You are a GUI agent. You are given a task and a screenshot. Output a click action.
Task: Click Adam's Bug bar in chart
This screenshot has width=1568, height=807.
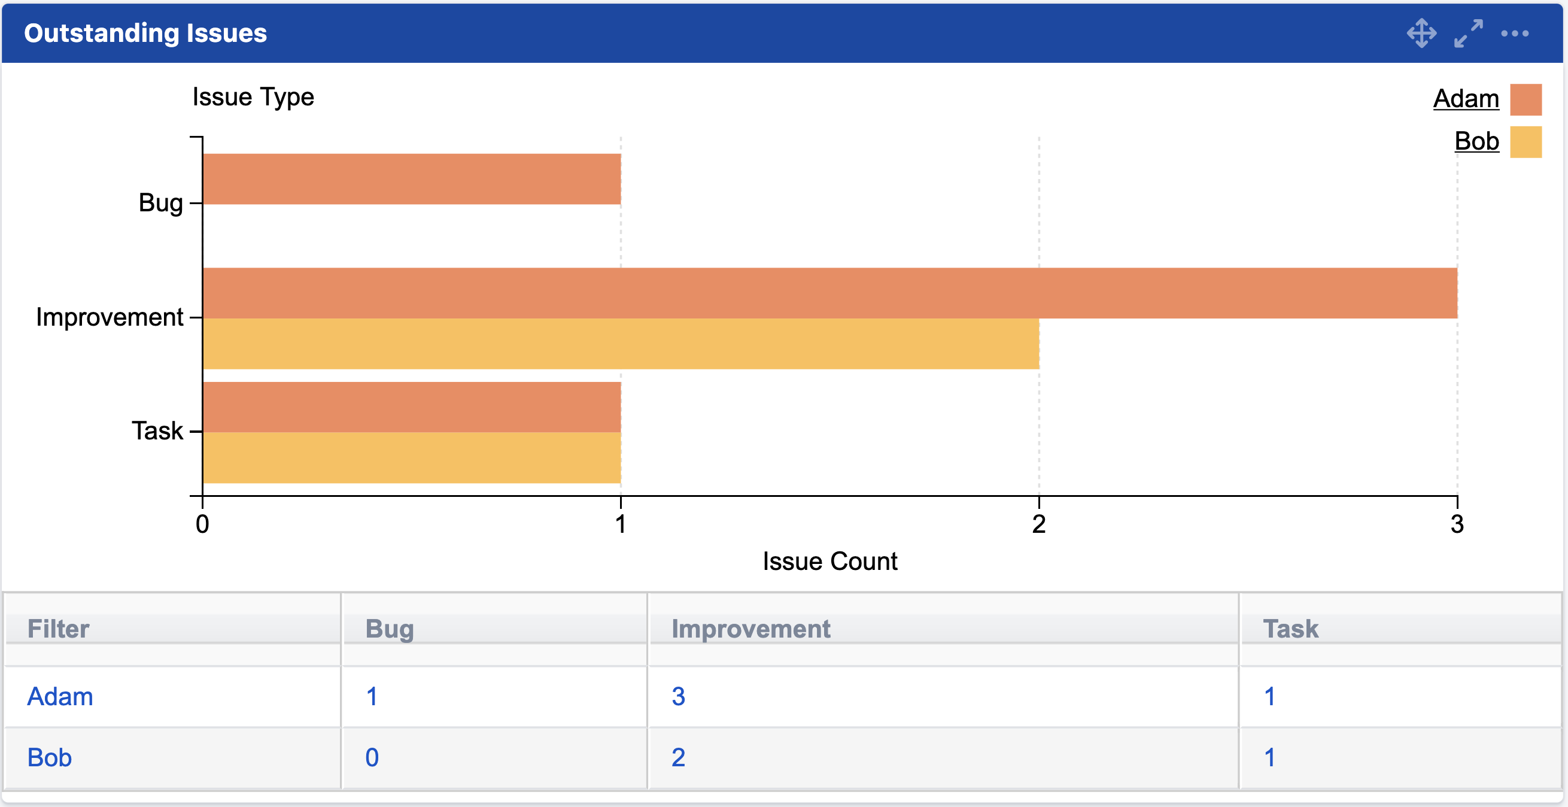(x=412, y=179)
